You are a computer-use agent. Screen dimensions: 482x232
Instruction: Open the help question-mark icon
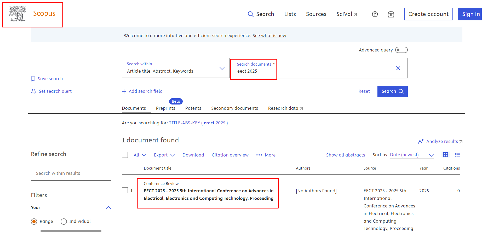pos(375,14)
